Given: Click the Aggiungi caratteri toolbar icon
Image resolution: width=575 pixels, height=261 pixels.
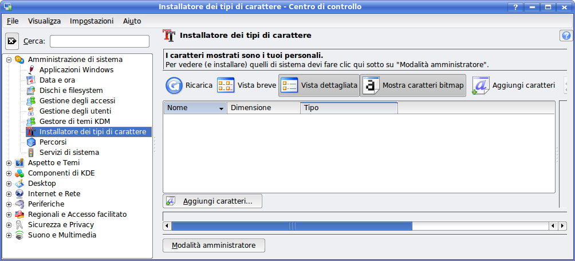Looking at the screenshot, I should (481, 85).
